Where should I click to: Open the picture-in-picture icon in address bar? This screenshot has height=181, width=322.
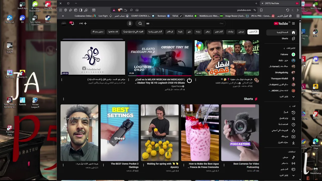137,10
